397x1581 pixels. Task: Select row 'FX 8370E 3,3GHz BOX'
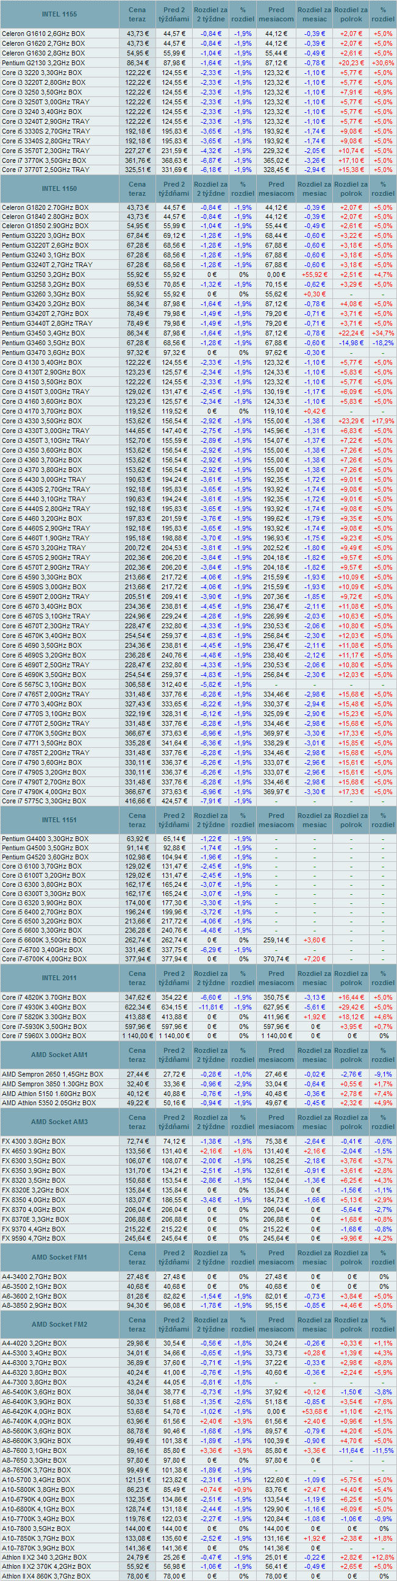click(x=198, y=1219)
